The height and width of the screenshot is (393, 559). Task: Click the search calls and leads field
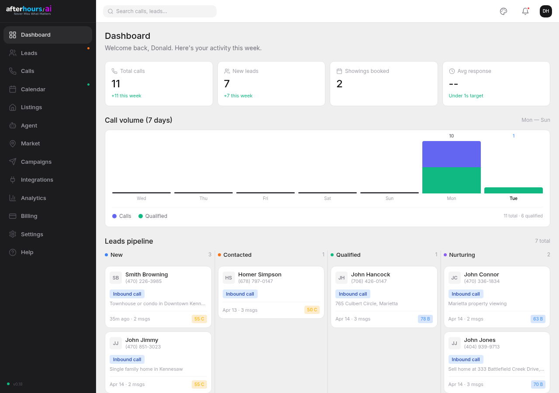tap(160, 11)
